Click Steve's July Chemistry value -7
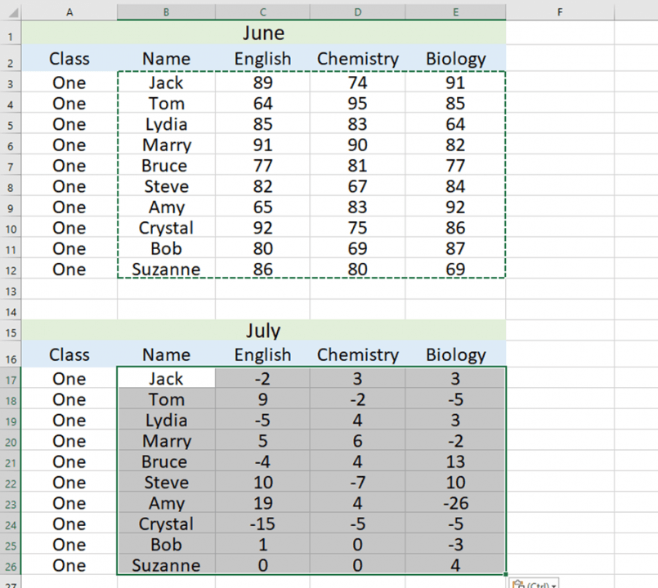 click(357, 482)
